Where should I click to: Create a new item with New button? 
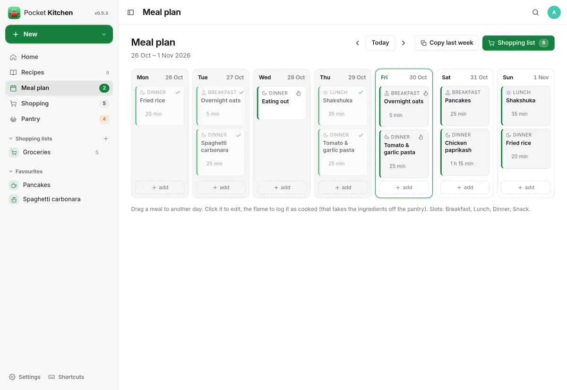(59, 35)
